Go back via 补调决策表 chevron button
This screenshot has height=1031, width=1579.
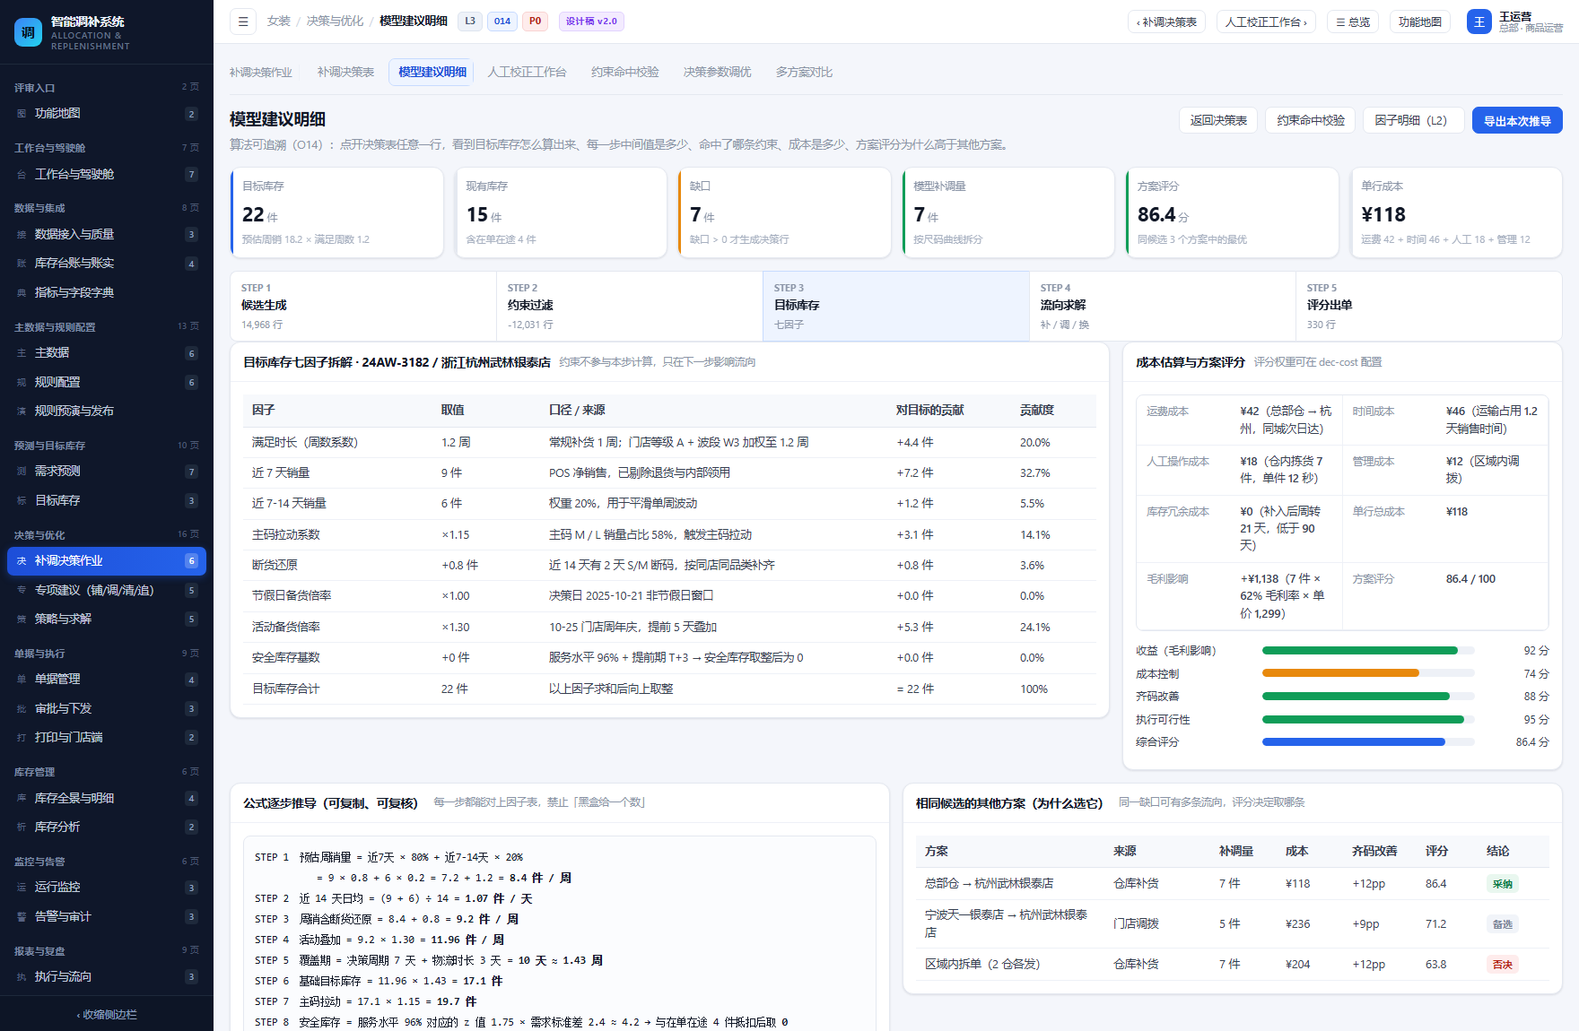1166,22
